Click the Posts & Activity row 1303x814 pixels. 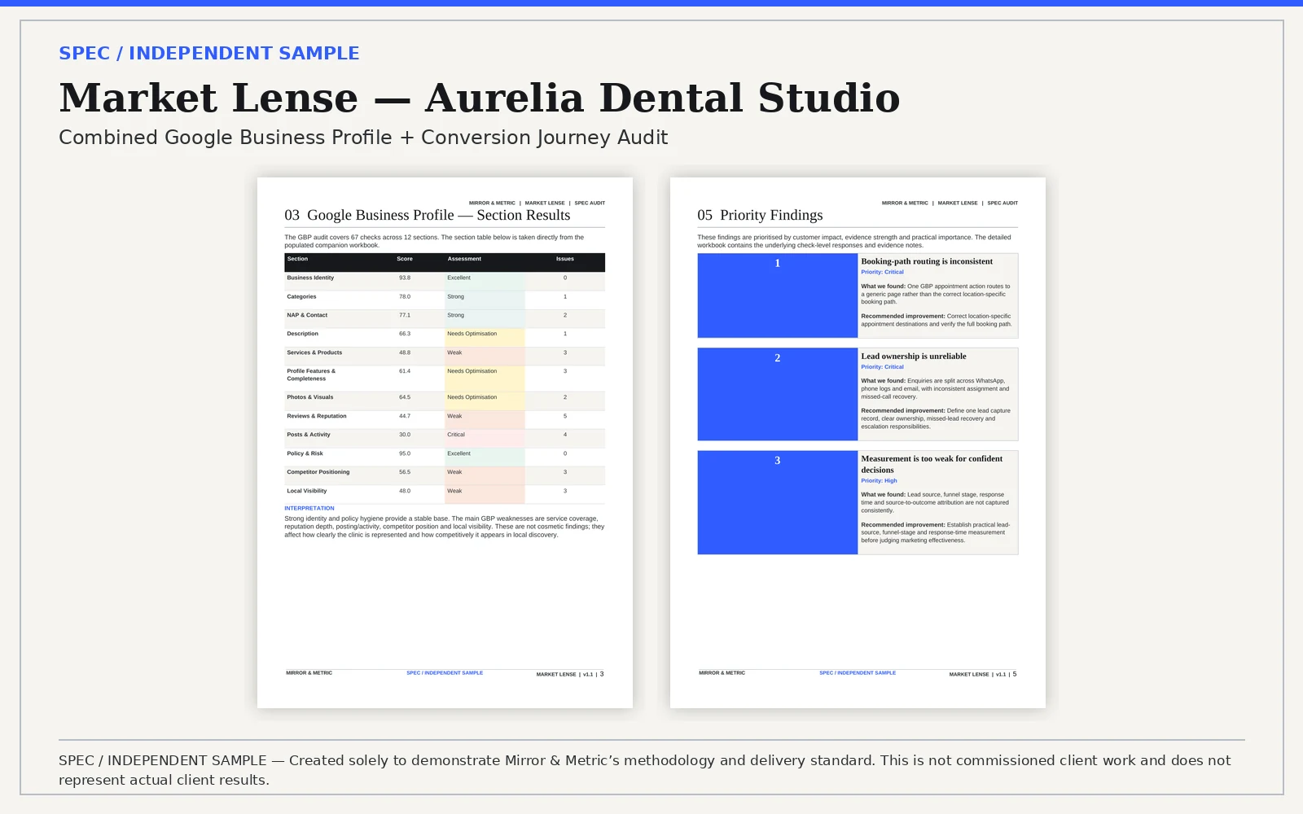445,438
